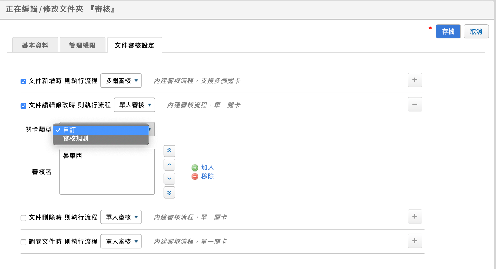
Task: Enable the 文件刪除時 checkbox
Action: pyautogui.click(x=24, y=218)
